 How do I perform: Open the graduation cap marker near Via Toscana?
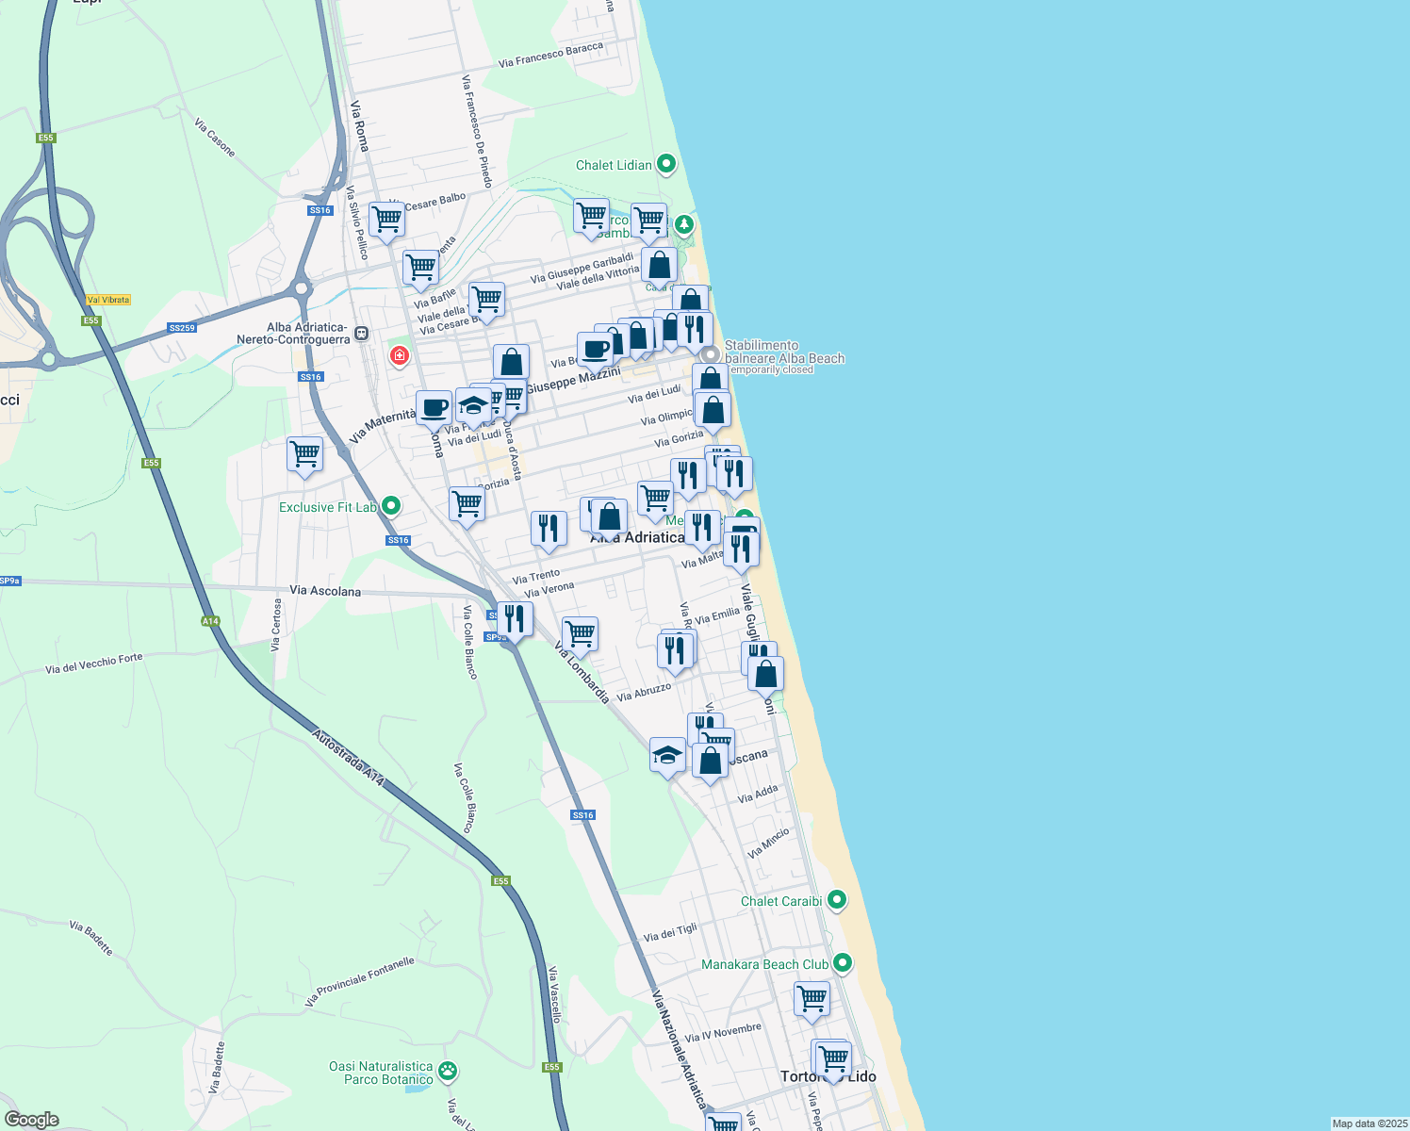point(668,754)
